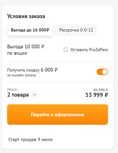Viewport: 118px width, 153px height.
Task: Click the Перейти к оформлению button
Action: [x=57, y=114]
